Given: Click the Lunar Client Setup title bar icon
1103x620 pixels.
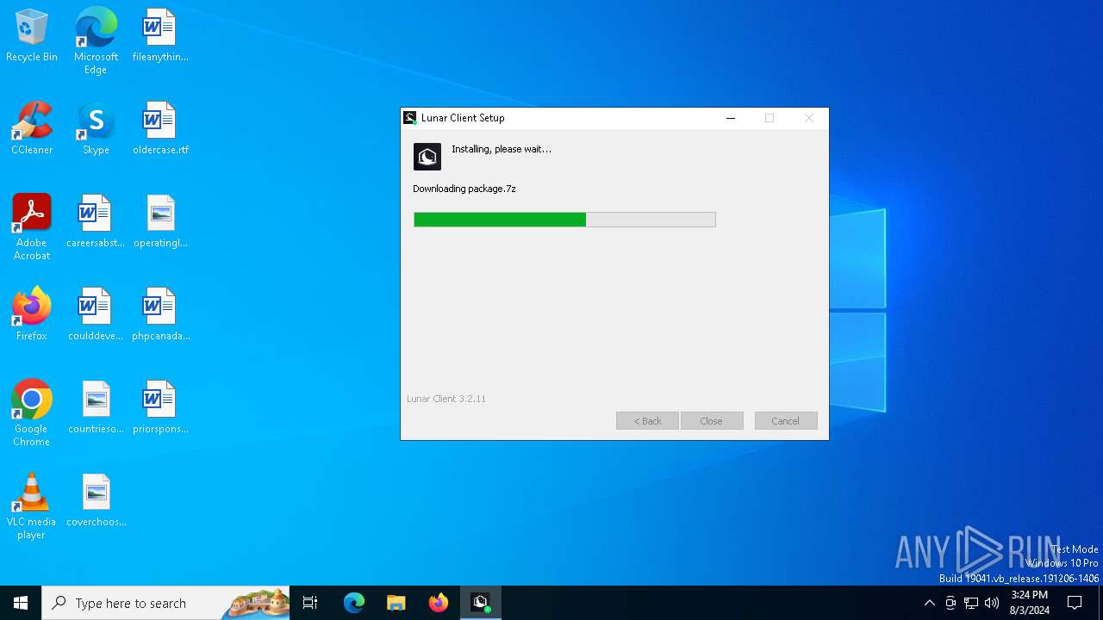Looking at the screenshot, I should 410,118.
